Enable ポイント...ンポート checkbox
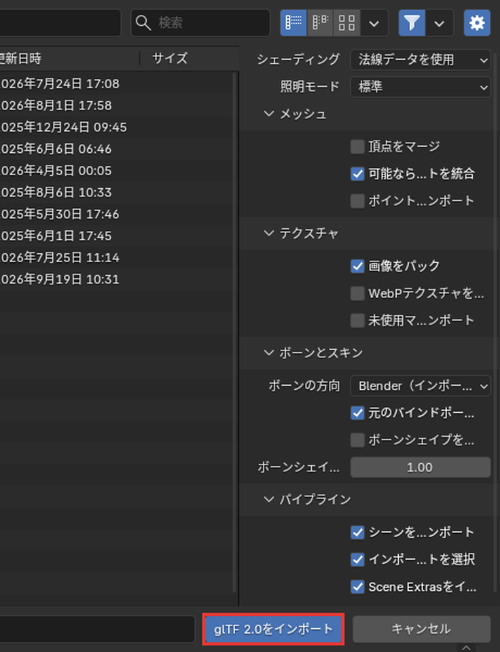The height and width of the screenshot is (652, 500). (x=357, y=201)
